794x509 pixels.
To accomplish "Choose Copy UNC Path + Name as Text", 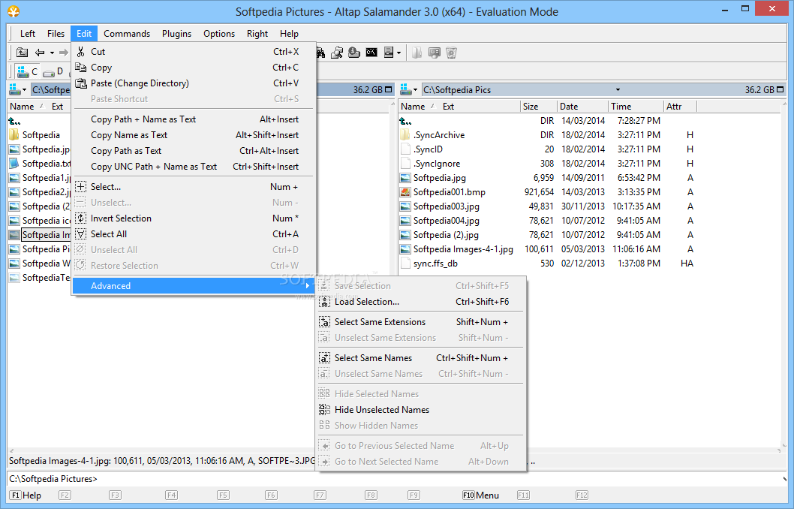I will coord(194,166).
